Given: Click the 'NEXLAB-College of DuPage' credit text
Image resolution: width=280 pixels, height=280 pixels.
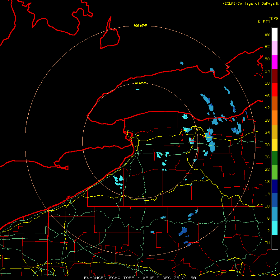Looking at the screenshot, I should (248, 3).
